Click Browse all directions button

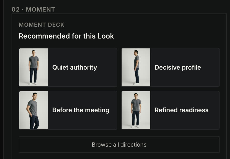(119, 145)
